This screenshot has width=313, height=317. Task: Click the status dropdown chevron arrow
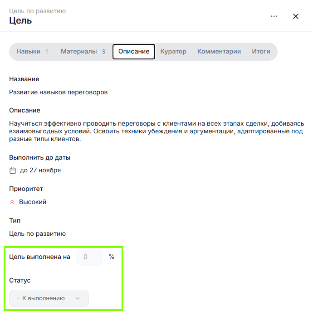point(78,298)
